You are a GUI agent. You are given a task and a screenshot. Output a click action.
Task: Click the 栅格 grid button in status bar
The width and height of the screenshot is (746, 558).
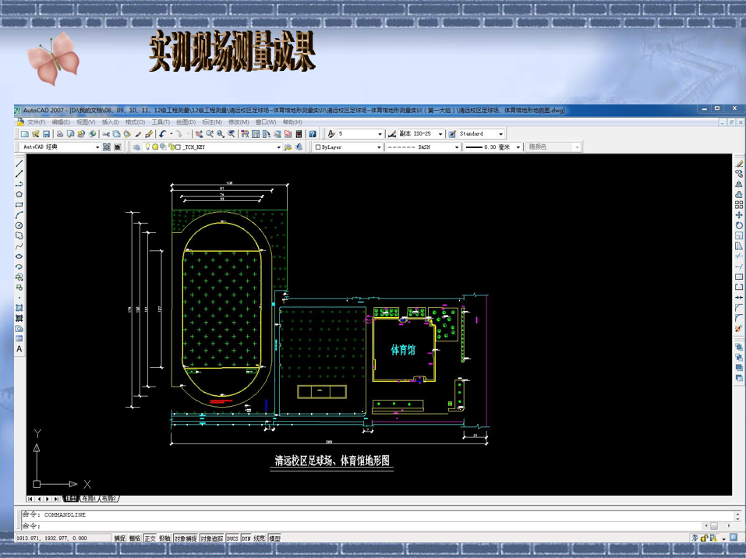click(x=135, y=539)
